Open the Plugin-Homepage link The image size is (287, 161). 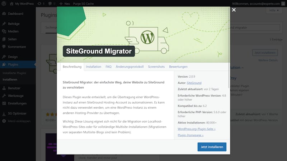[x=190, y=135]
